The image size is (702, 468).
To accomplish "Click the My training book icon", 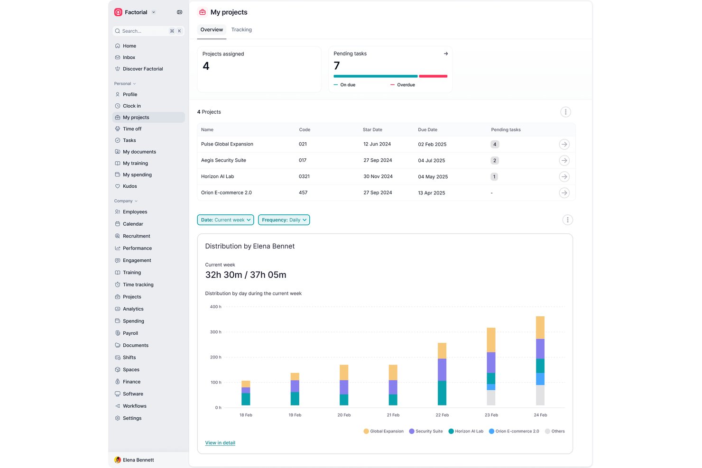I will [x=118, y=163].
